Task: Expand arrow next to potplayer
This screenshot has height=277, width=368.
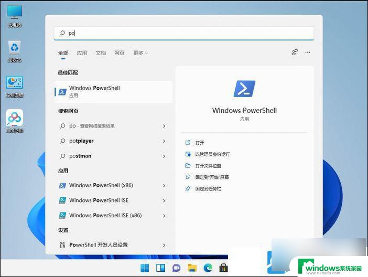Action: (164, 141)
